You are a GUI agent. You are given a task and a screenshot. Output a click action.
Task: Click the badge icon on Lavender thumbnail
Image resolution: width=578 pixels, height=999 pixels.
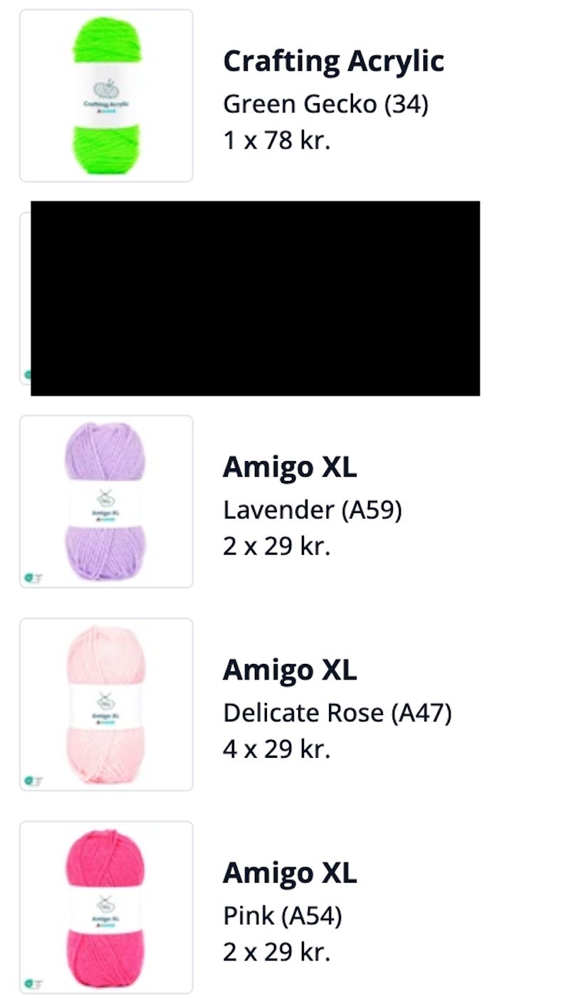[x=33, y=578]
